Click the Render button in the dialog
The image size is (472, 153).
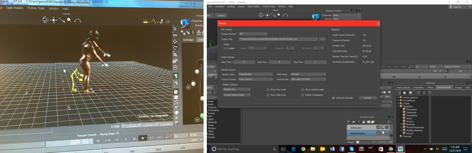368,98
